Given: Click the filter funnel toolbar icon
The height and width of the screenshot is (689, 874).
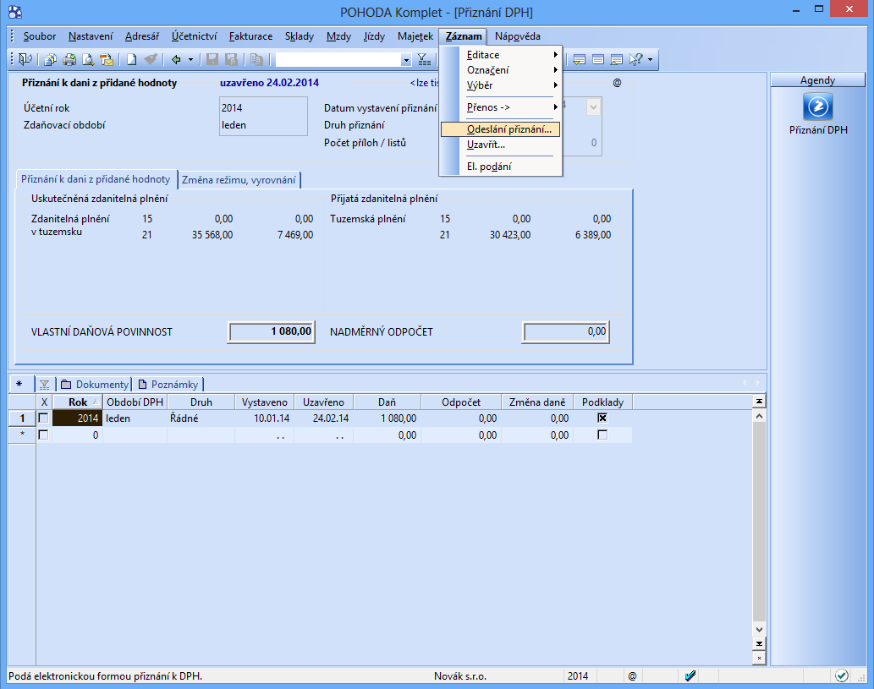Looking at the screenshot, I should (424, 59).
